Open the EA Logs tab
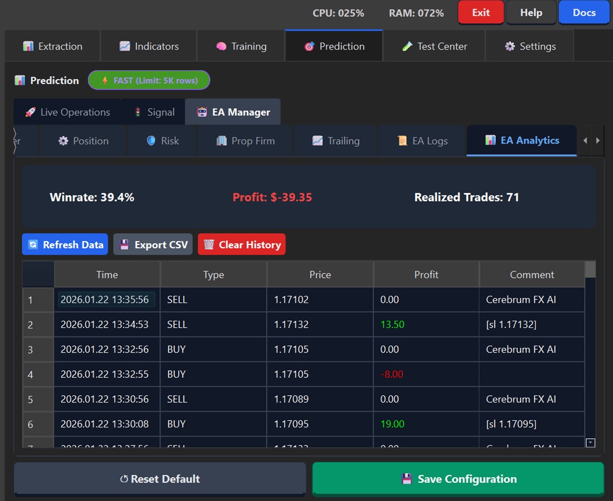613x501 pixels. pyautogui.click(x=422, y=141)
